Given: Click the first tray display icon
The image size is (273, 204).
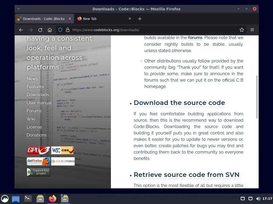Looking at the screenshot, I should click(243, 199).
